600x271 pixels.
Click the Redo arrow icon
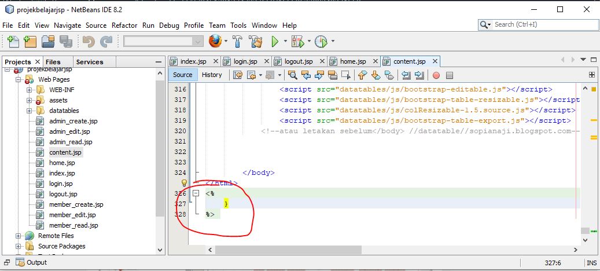coord(106,41)
